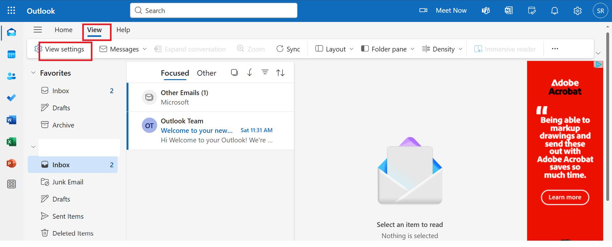Open the app launcher grid

point(11,10)
